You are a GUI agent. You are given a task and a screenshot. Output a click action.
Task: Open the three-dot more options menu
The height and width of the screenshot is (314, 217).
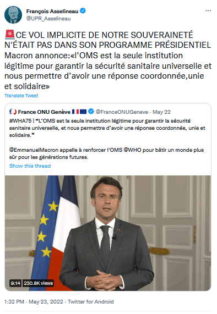208,10
